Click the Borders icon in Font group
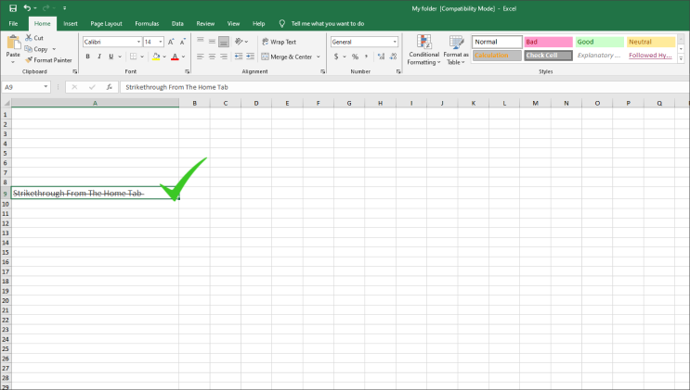The height and width of the screenshot is (390, 690). 134,57
